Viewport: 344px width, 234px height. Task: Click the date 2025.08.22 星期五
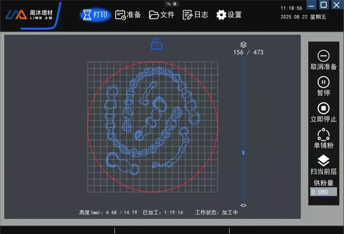click(x=303, y=17)
